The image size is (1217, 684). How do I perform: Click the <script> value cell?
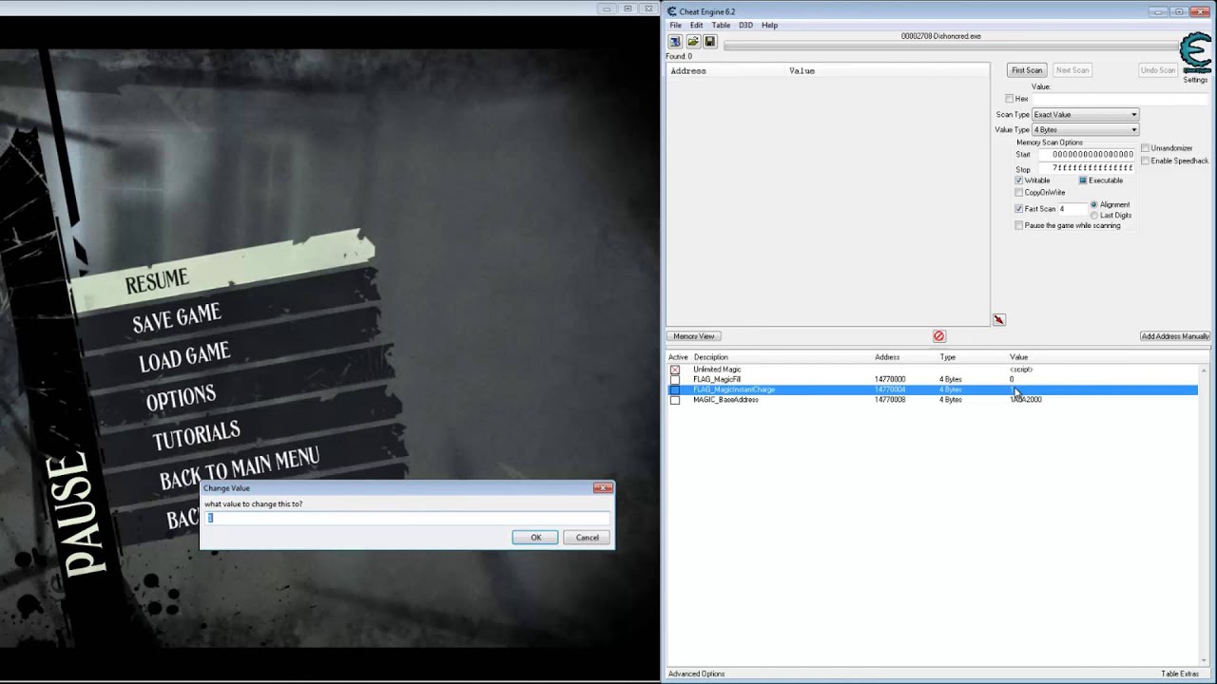pos(1021,370)
